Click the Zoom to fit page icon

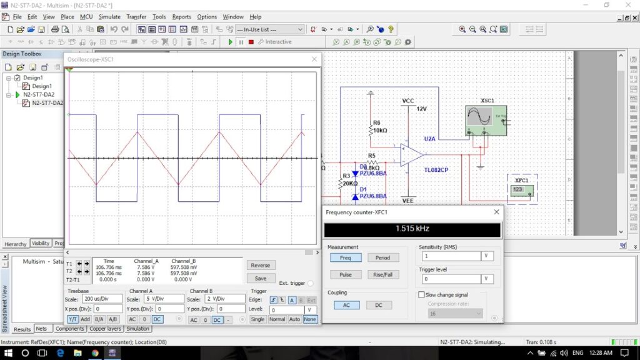pyautogui.click(x=494, y=29)
